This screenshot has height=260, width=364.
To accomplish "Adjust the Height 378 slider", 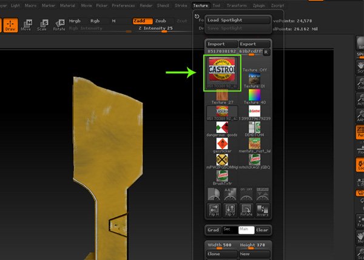I will click(254, 245).
